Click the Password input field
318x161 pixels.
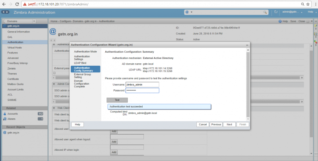[142, 90]
